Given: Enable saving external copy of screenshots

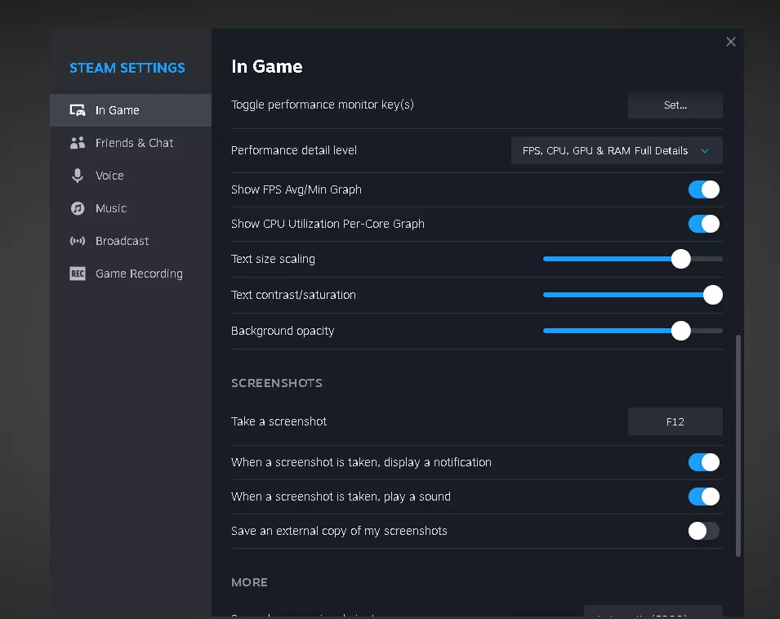Looking at the screenshot, I should pyautogui.click(x=703, y=531).
